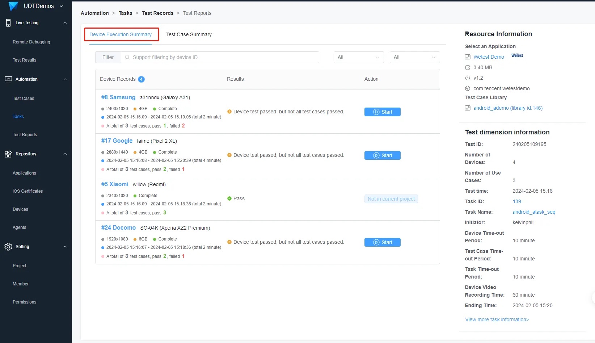
Task: Start test on #8 Samsung device
Action: pyautogui.click(x=383, y=112)
